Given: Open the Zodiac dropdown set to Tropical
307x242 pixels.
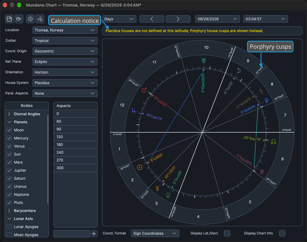Looking at the screenshot, I should (x=65, y=41).
